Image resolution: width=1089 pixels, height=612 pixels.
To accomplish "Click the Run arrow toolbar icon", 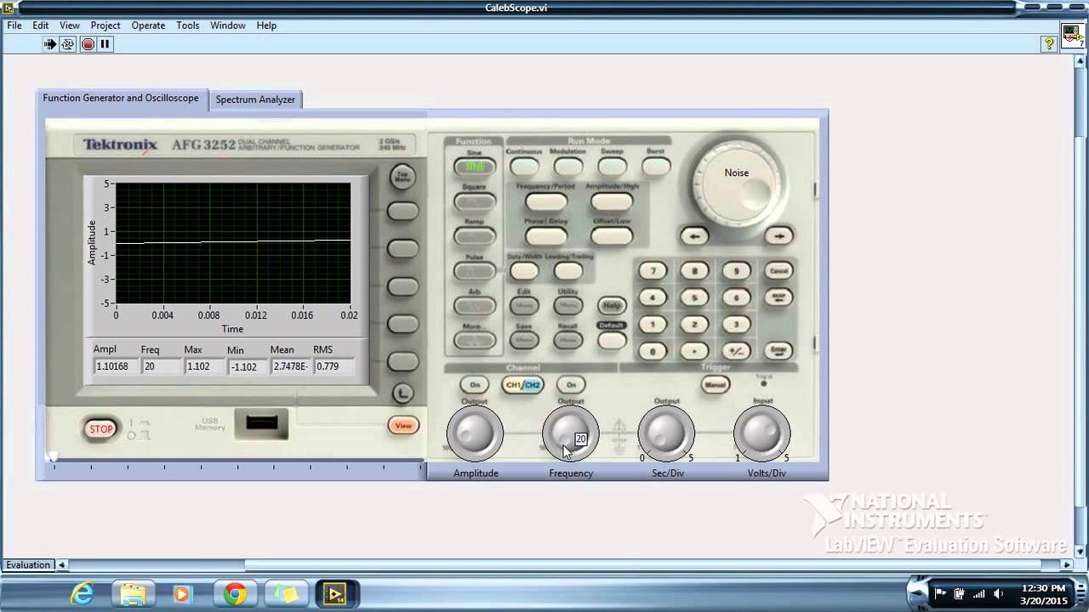I will [x=50, y=44].
